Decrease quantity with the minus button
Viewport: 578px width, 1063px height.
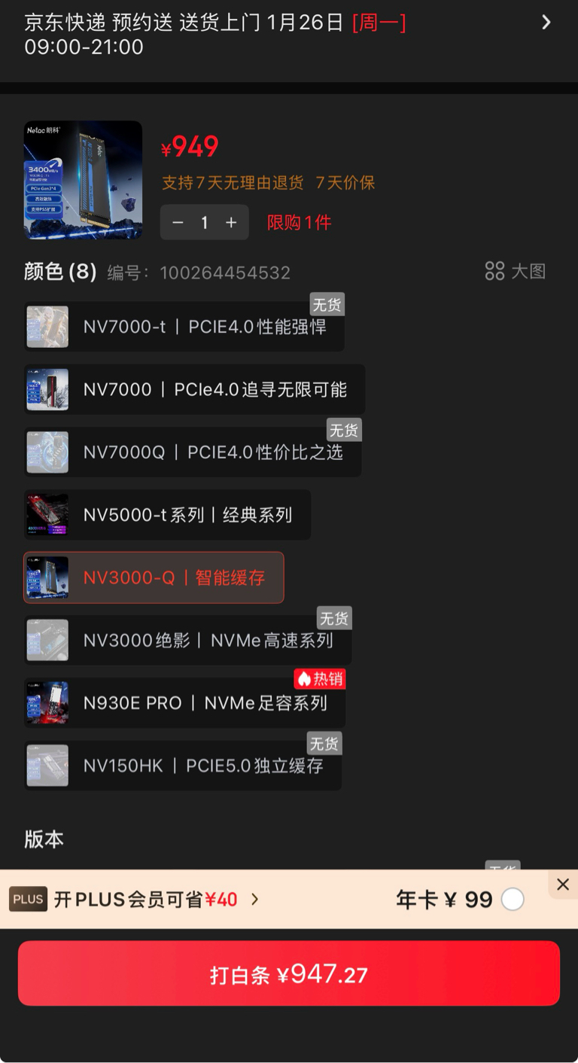(x=178, y=222)
